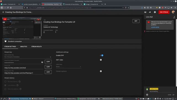Reload the page in Firefox
Image resolution: width=177 pixels, height=100 pixels.
[8, 7]
